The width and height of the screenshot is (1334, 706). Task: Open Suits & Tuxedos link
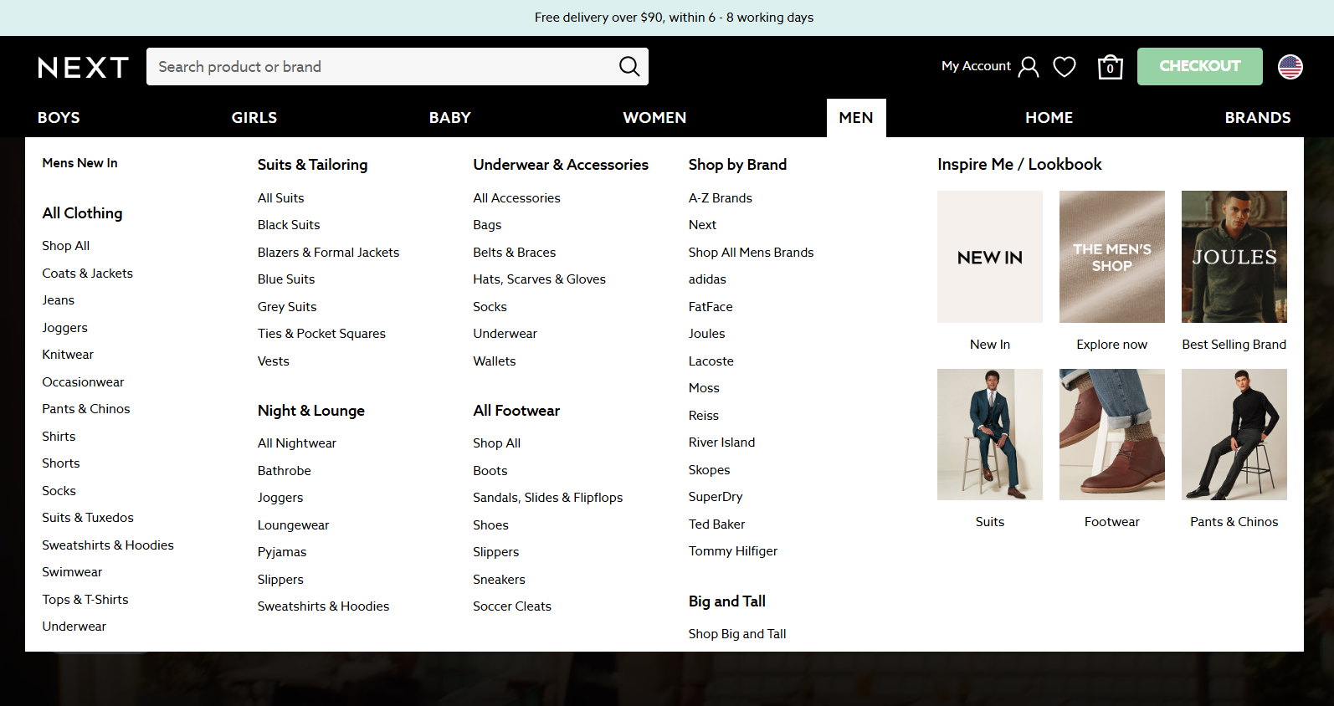88,518
